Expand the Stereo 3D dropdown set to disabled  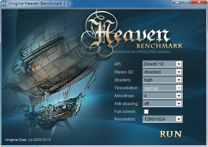162,72
